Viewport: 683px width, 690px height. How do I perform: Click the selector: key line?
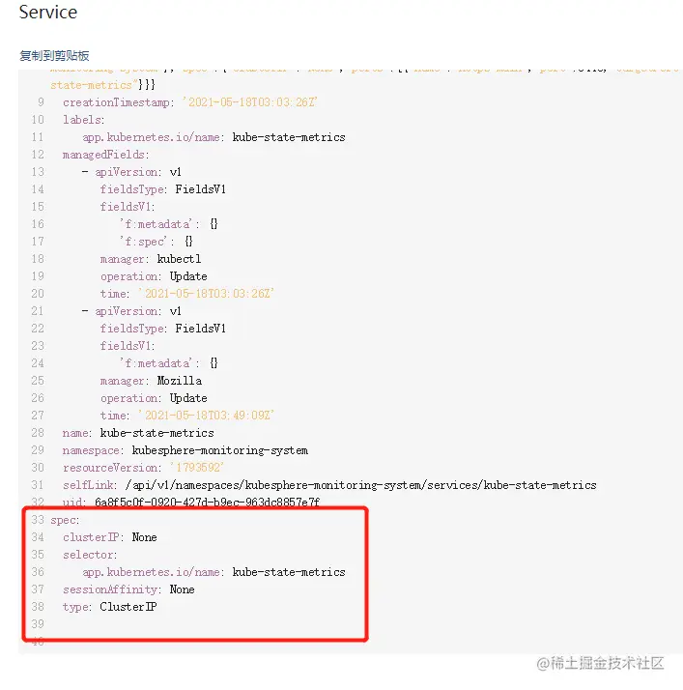coord(90,555)
